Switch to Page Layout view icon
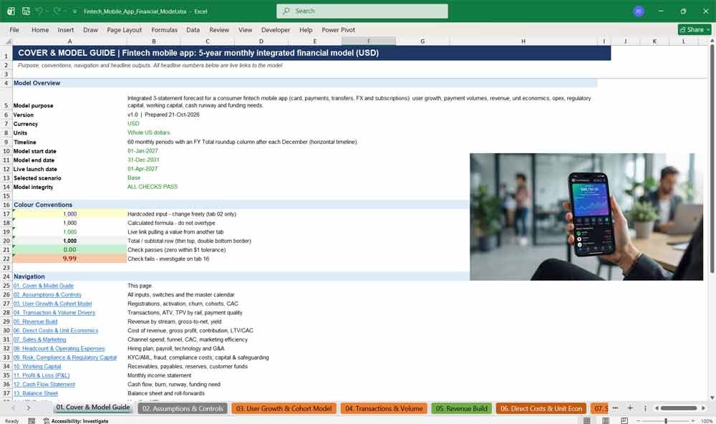716x424 pixels. pyautogui.click(x=606, y=420)
